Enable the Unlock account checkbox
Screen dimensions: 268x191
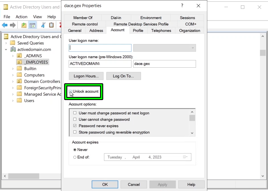tap(70, 92)
